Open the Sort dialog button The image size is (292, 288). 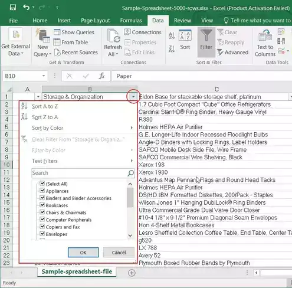(185, 40)
